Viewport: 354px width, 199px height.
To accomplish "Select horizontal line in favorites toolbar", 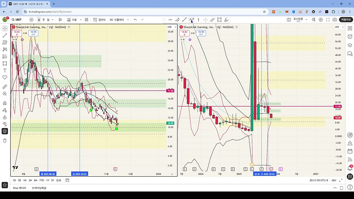I will (171, 19).
